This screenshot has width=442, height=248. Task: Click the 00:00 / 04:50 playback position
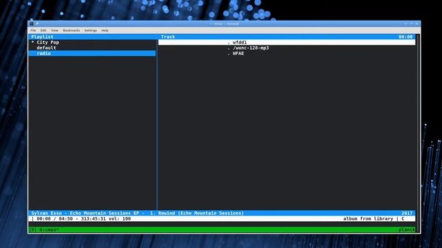coord(55,219)
